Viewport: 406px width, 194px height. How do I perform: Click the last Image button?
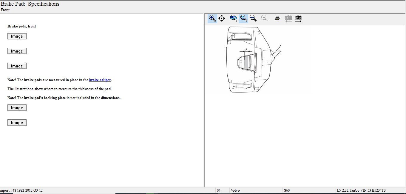pyautogui.click(x=17, y=123)
